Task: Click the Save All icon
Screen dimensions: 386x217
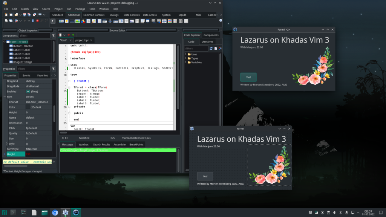Action: (x=29, y=15)
